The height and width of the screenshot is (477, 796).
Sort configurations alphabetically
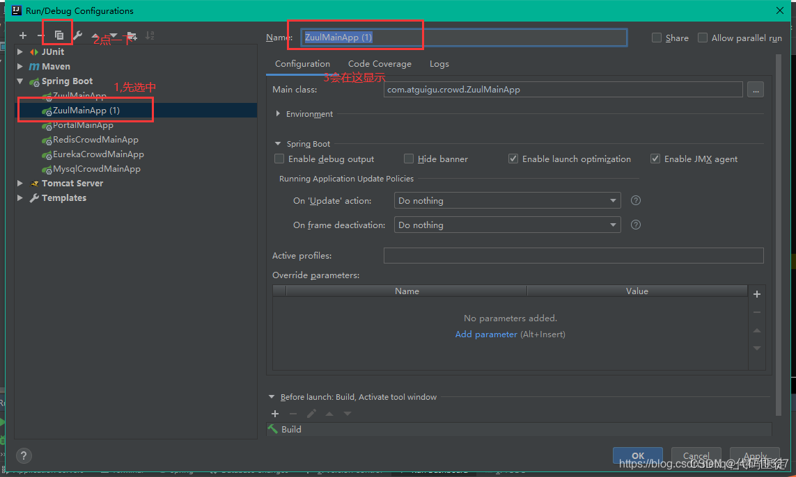(x=150, y=35)
